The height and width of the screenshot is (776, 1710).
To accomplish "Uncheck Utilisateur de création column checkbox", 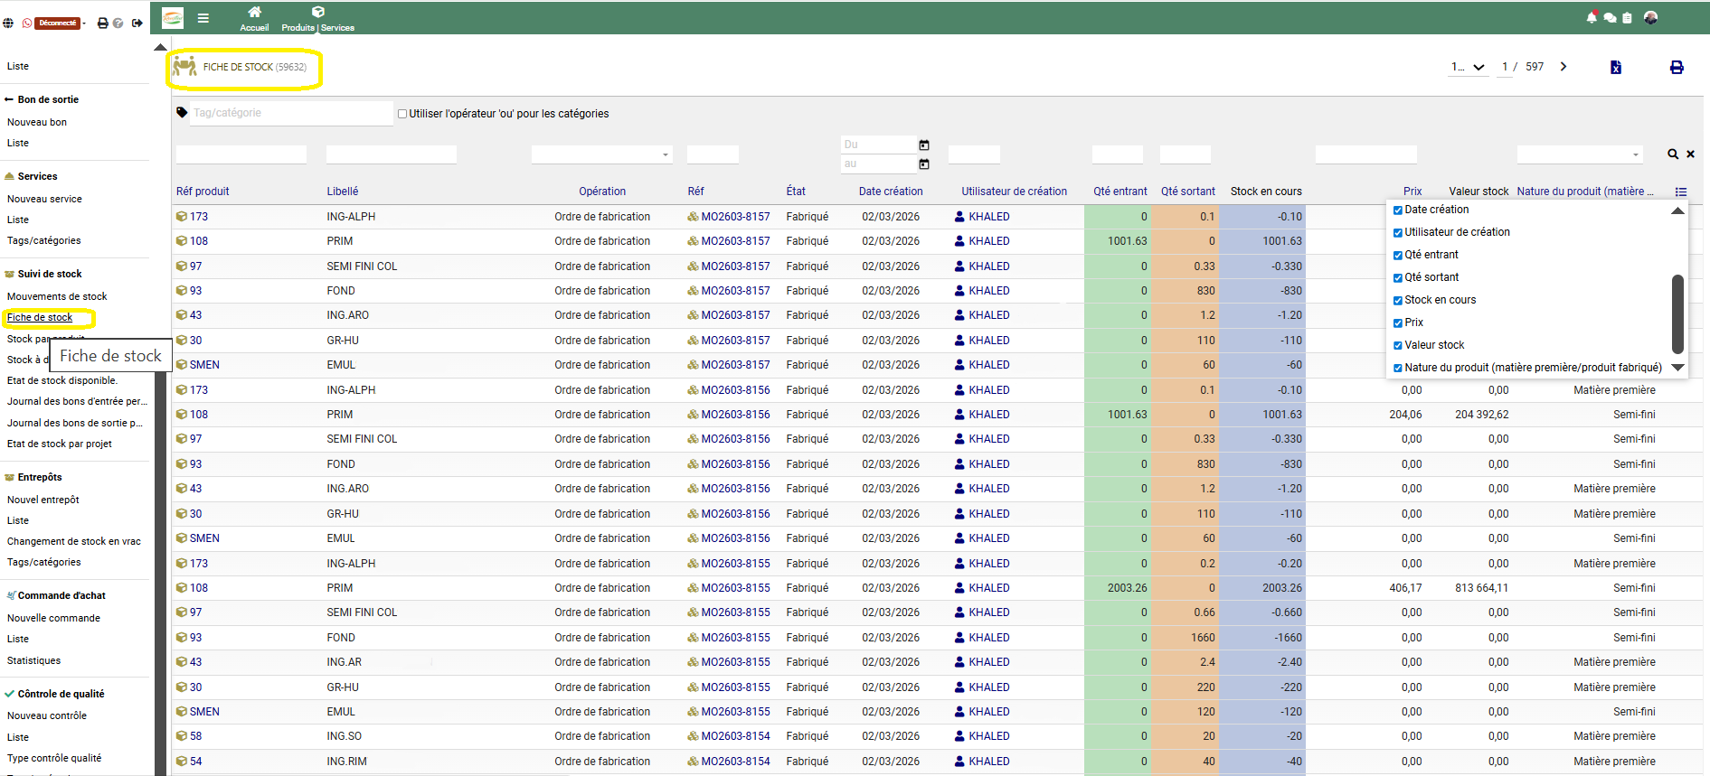I will 1398,232.
